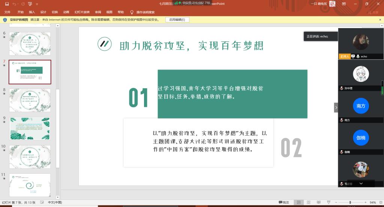Click the 共享 share button
Viewport: 384px width, 207px height.
coord(373,12)
